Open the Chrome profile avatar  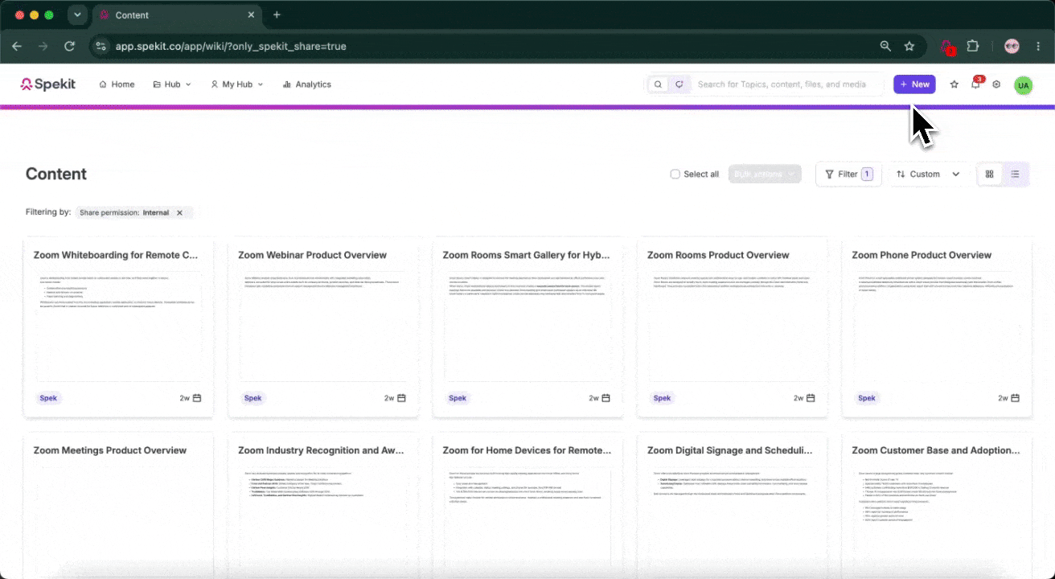click(x=1012, y=46)
